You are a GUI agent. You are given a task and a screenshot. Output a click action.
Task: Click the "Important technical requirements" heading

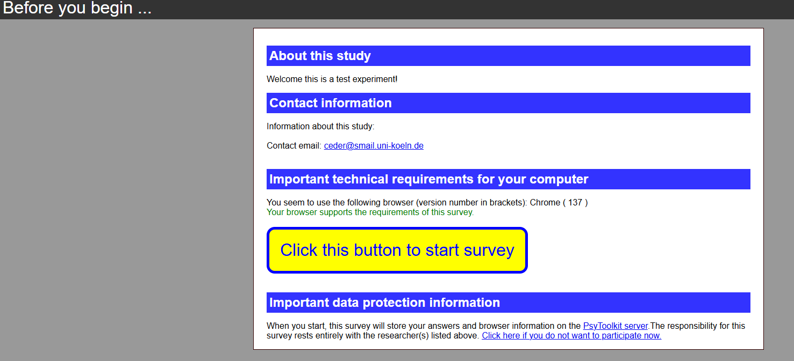point(428,179)
